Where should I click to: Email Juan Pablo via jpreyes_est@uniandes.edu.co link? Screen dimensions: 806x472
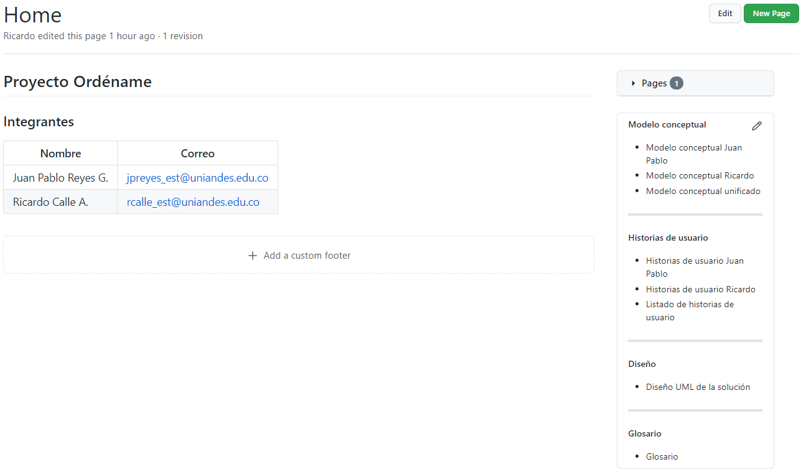coord(198,177)
